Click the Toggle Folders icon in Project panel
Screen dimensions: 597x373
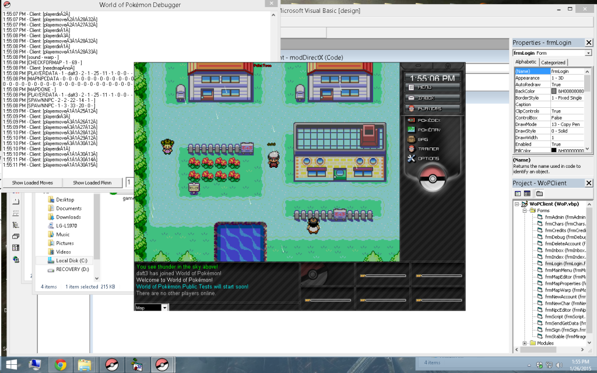(539, 193)
